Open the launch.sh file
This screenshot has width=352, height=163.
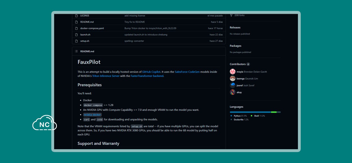pos(85,35)
